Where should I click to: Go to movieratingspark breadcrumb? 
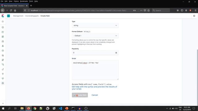click(x=32, y=16)
